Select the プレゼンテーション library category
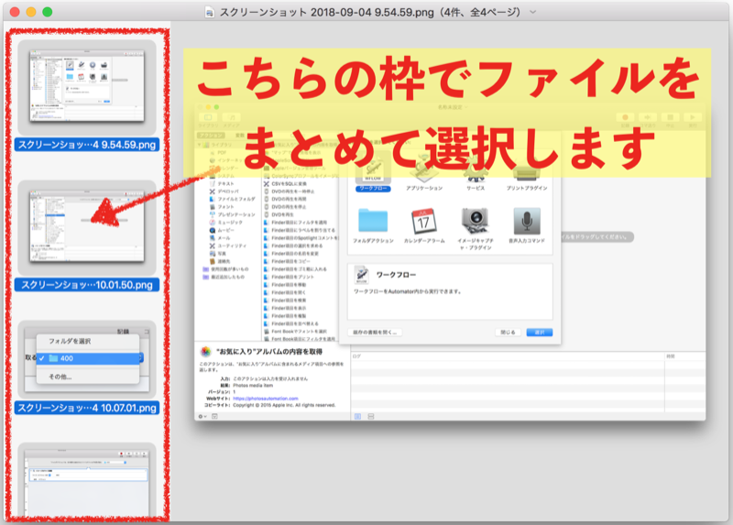This screenshot has width=733, height=525. 233,214
